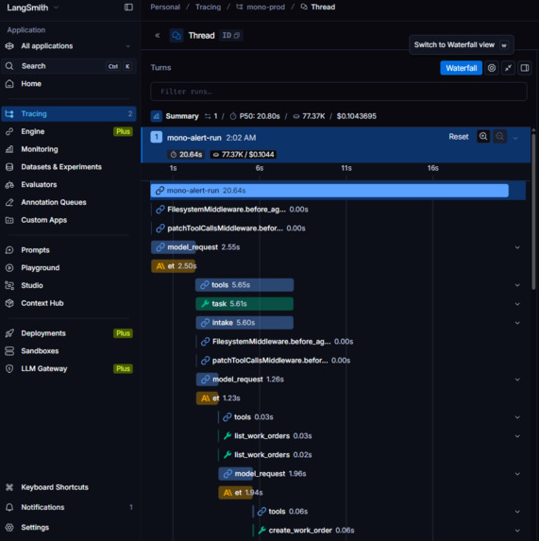Image resolution: width=539 pixels, height=541 pixels.
Task: Click the Sandboxes server icon
Action: (9, 351)
